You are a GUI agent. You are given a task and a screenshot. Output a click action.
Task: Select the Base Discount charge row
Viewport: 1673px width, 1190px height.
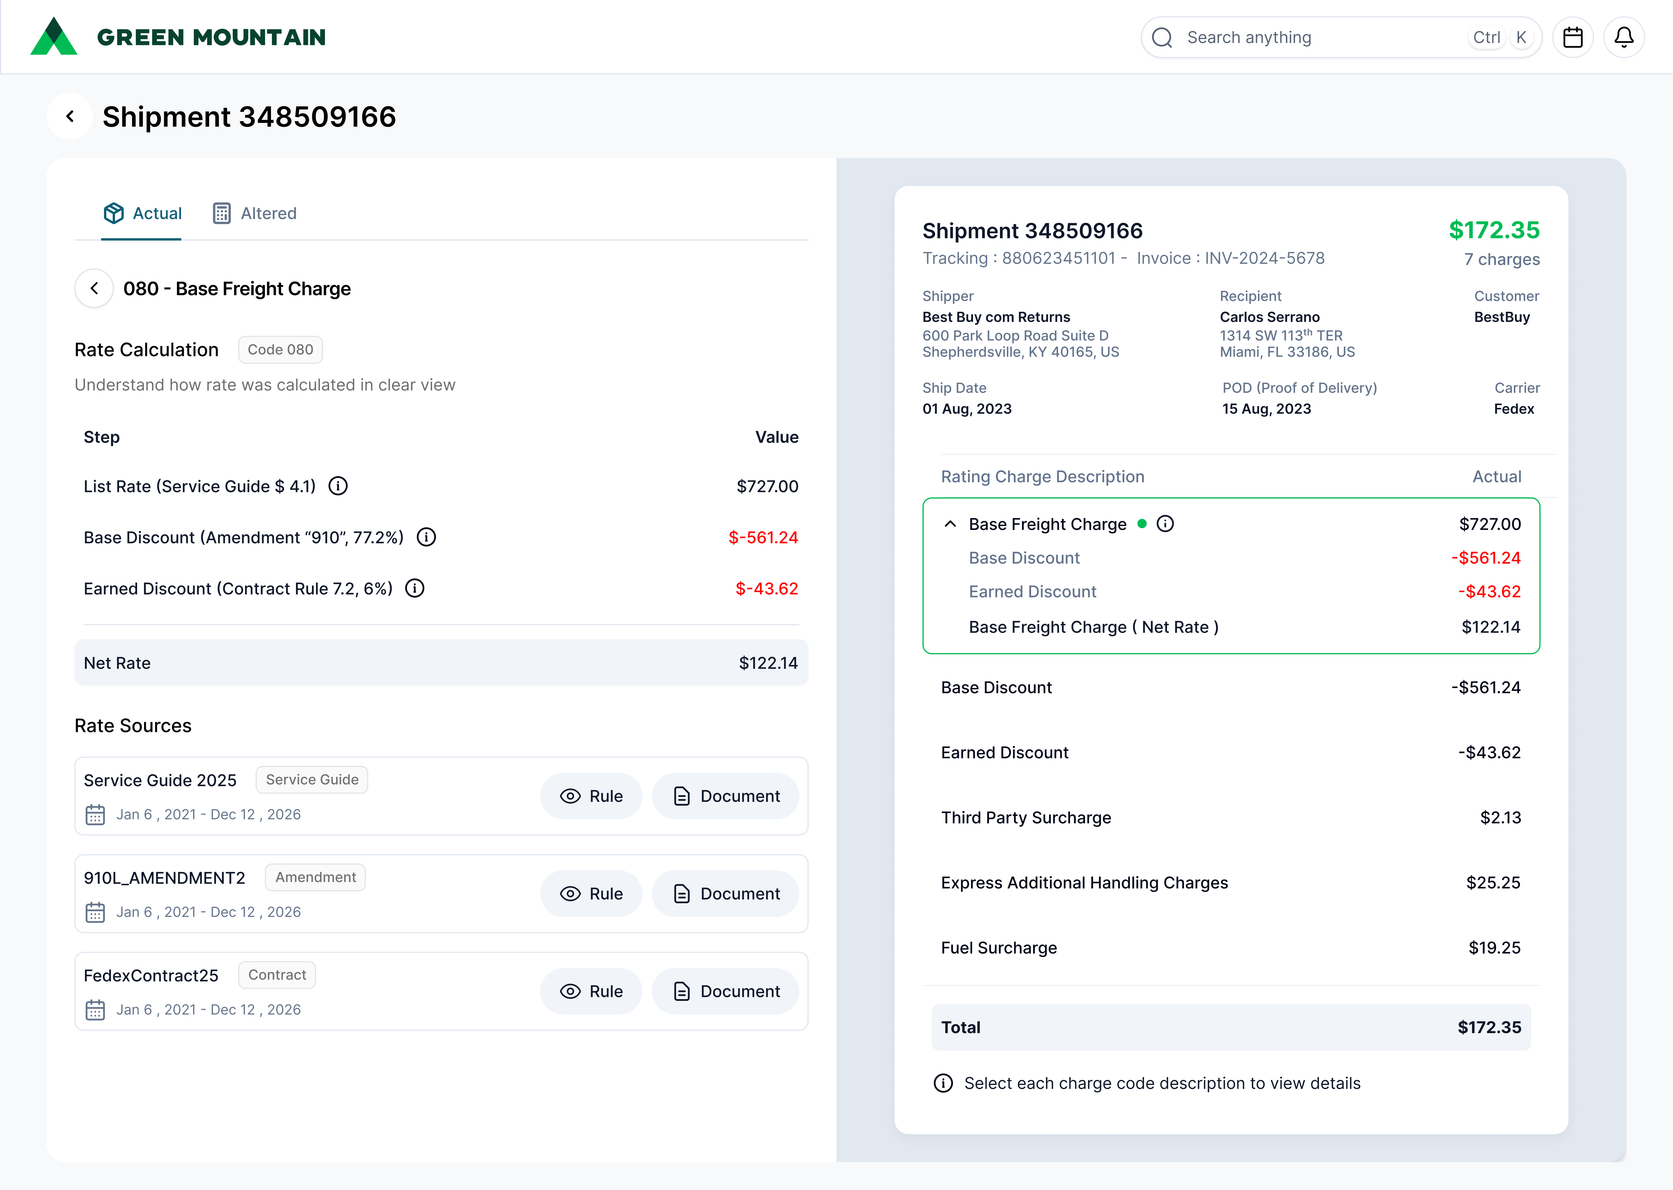click(1231, 687)
